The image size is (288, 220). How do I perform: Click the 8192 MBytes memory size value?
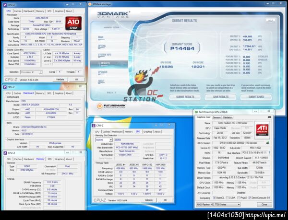click(26, 170)
